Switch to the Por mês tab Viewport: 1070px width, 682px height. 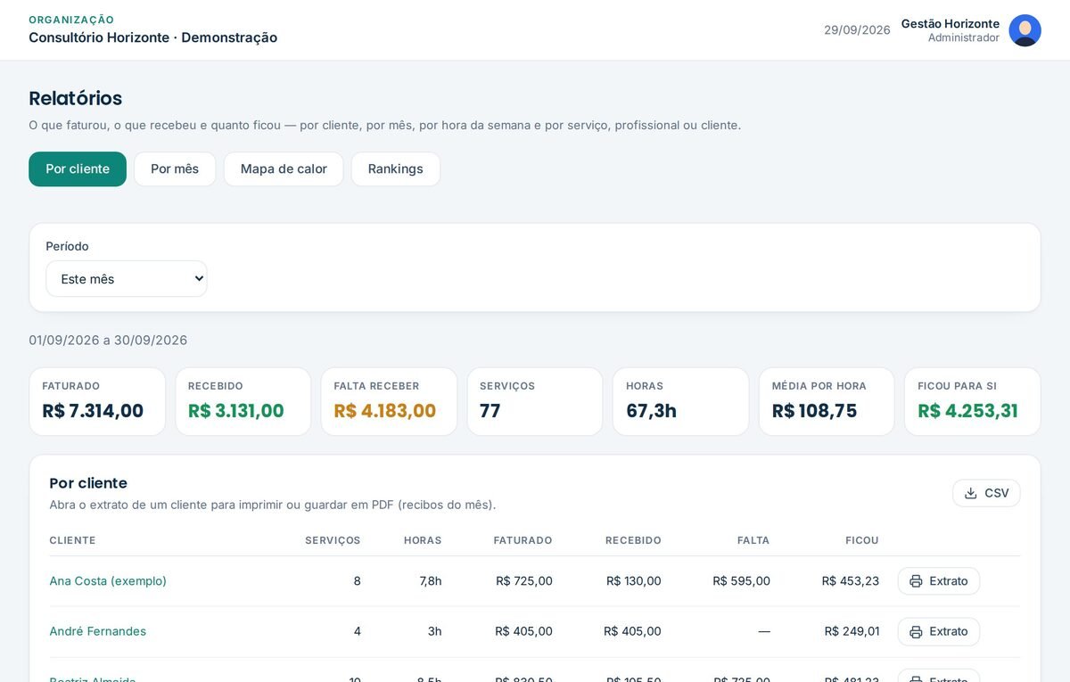[x=175, y=169]
